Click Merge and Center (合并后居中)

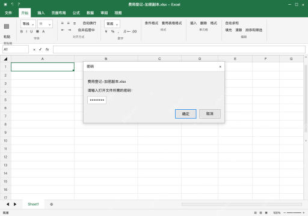86,30
